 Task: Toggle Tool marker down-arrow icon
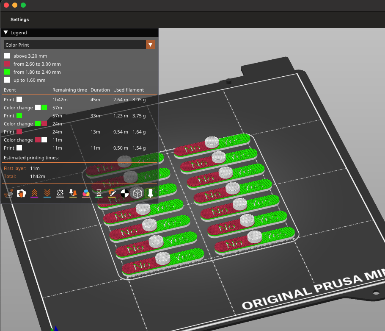coord(150,193)
